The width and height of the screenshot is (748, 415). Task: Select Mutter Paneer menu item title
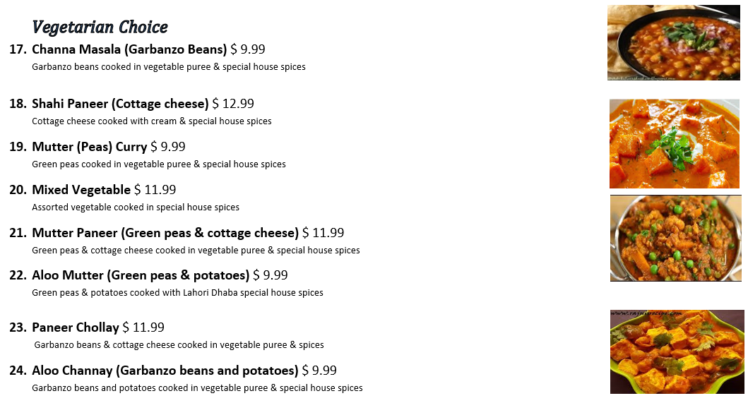(x=165, y=233)
